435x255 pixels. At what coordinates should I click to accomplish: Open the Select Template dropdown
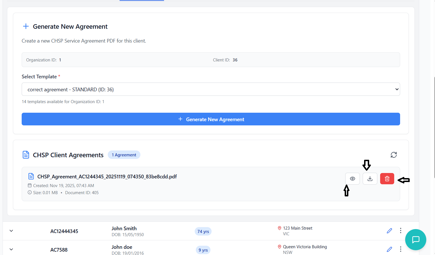211,89
